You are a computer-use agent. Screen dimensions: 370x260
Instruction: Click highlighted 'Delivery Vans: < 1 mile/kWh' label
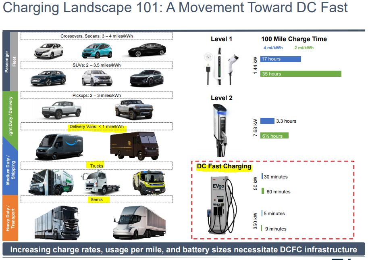click(96, 127)
